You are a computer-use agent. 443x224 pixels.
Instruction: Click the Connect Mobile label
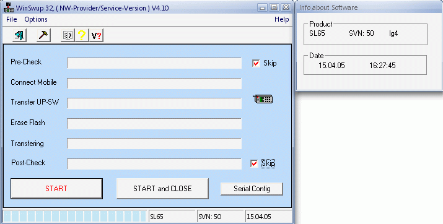click(33, 82)
